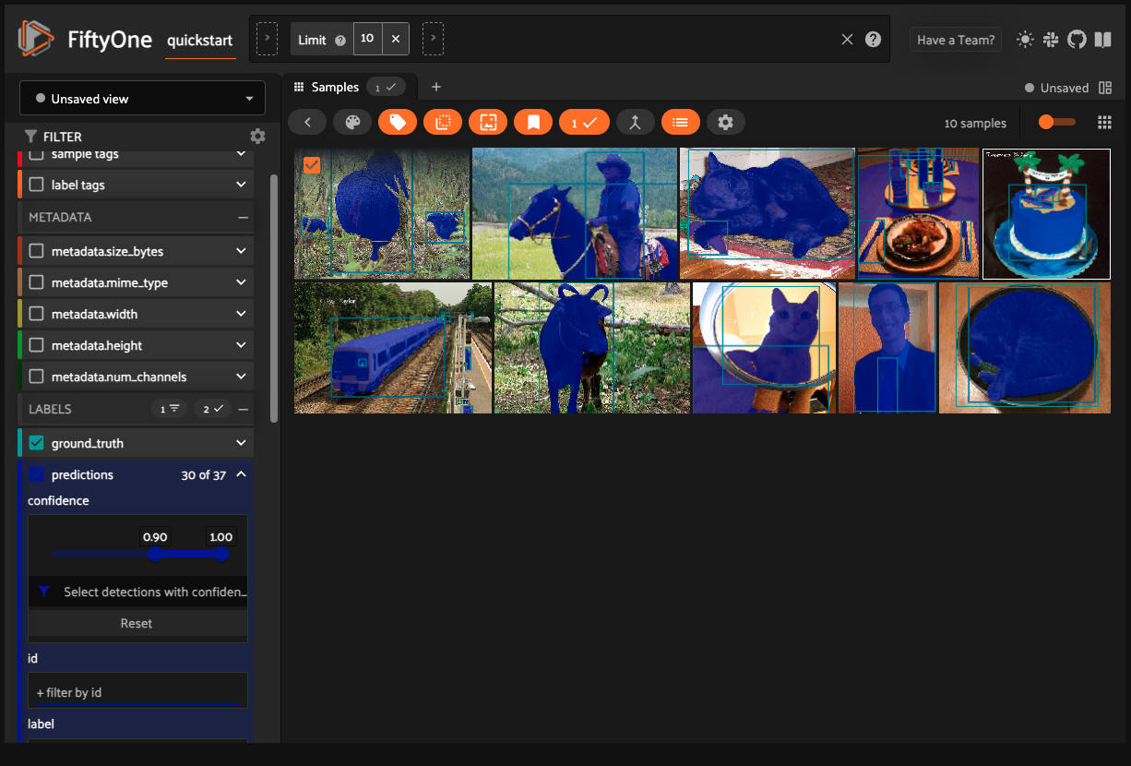
Task: Toggle light mode sun icon
Action: (1025, 40)
